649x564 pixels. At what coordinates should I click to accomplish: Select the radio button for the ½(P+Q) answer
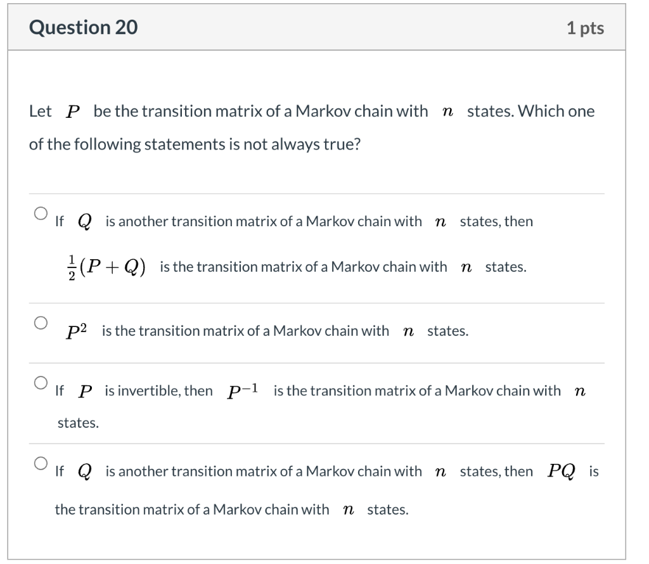point(40,214)
